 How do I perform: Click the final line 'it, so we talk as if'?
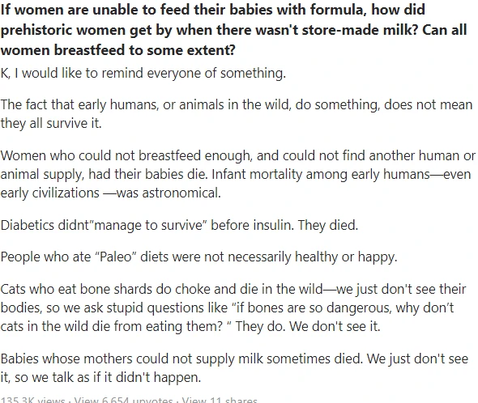pyautogui.click(x=100, y=377)
